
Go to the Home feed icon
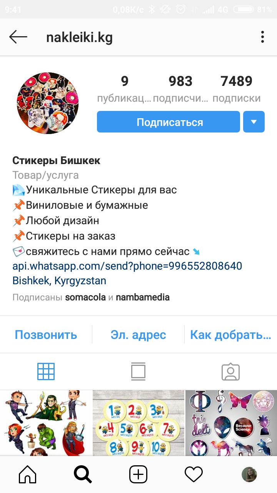pos(28,475)
